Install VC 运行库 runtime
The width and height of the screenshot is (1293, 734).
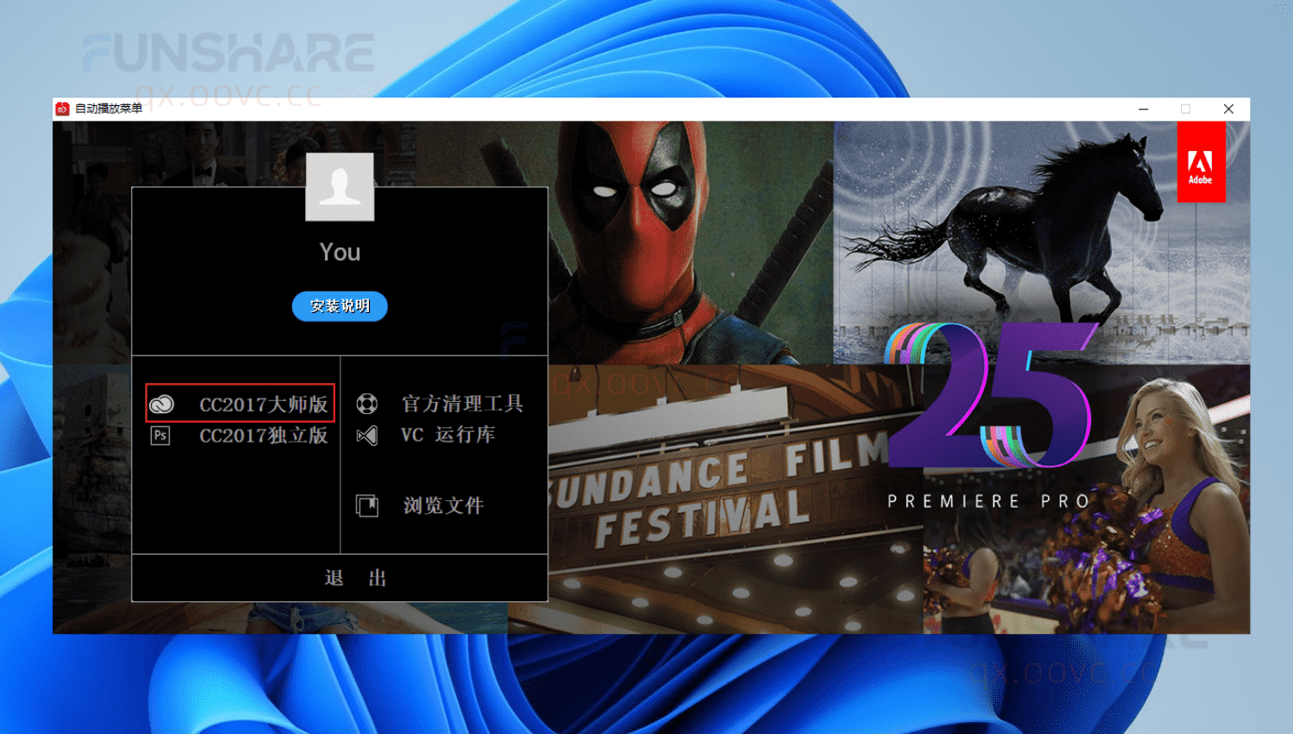pos(447,435)
